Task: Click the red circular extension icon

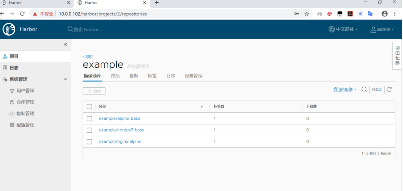Action: coord(330,14)
